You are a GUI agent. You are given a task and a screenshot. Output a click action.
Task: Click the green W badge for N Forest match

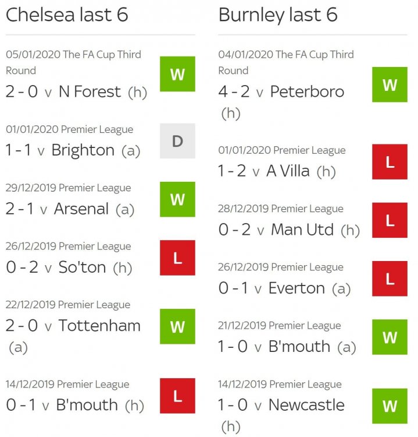pos(177,74)
